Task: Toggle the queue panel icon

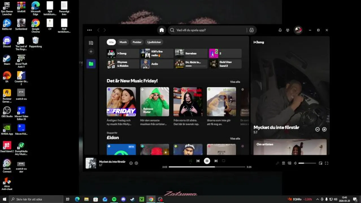Action: (283, 163)
